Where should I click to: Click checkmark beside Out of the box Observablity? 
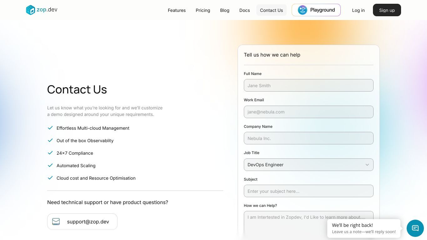pyautogui.click(x=50, y=140)
